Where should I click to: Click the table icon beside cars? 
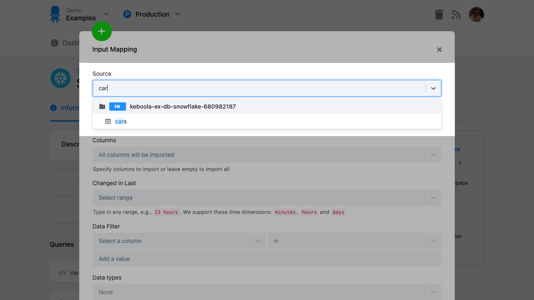[108, 121]
